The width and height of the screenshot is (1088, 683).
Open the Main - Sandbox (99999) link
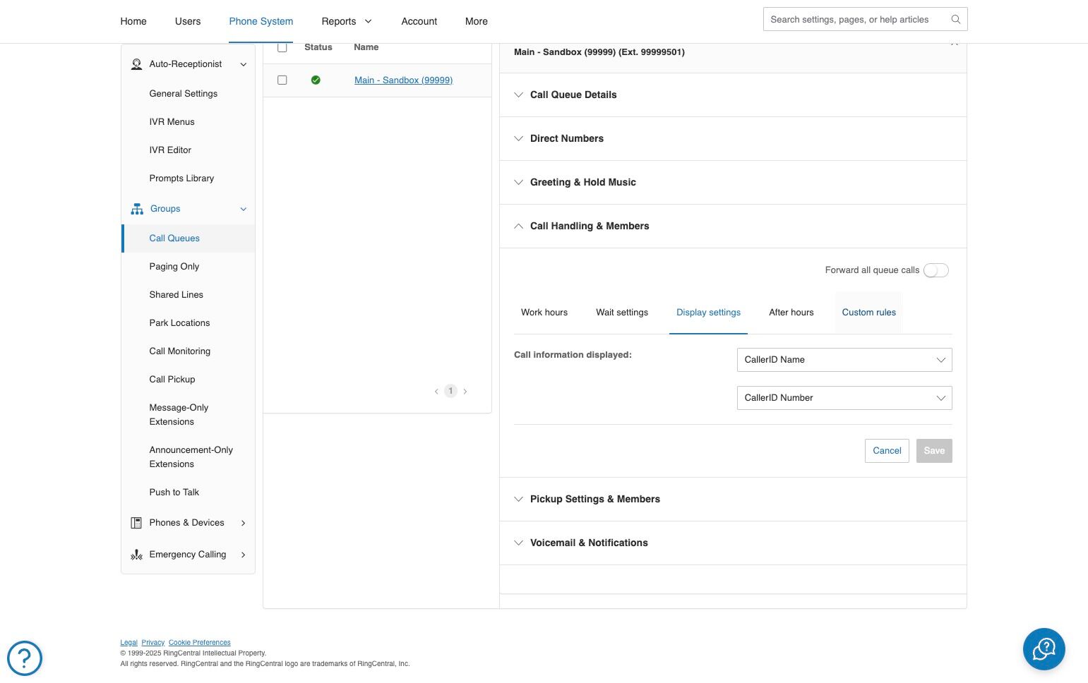403,80
